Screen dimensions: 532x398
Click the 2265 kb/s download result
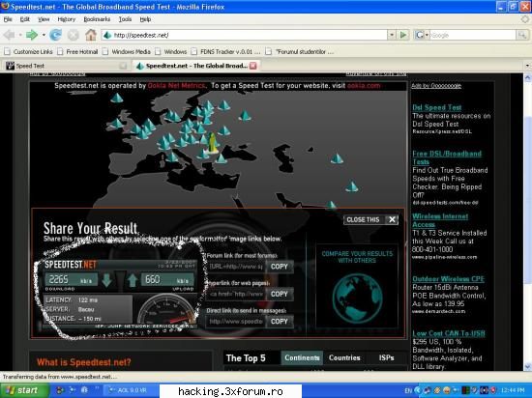[71, 280]
